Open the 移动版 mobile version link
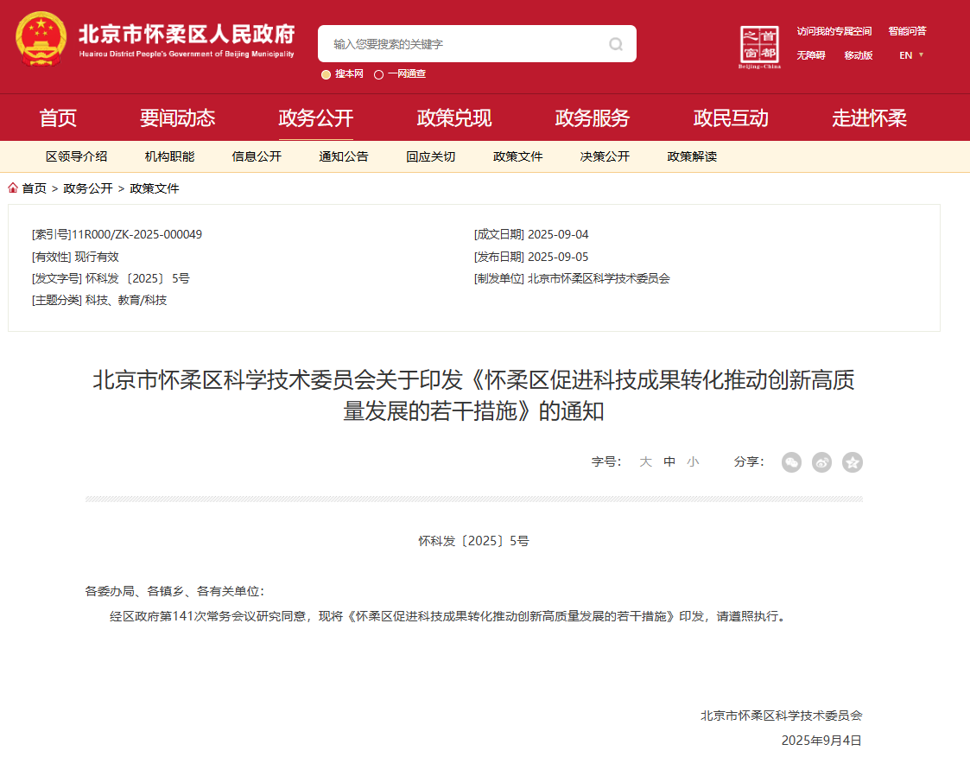 point(859,54)
